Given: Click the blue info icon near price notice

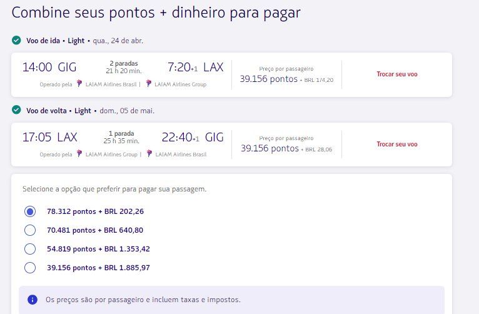Looking at the screenshot, I should [x=32, y=300].
